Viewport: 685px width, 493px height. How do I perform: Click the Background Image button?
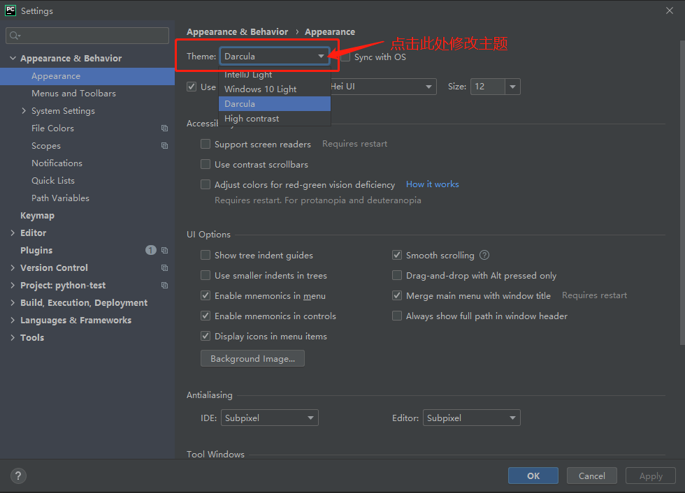point(252,358)
